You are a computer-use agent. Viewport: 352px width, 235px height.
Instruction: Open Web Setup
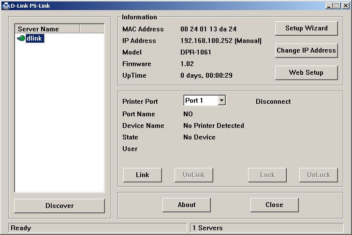point(307,72)
